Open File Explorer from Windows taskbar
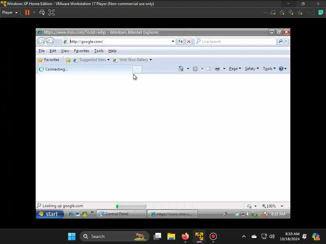Screen dimensions: 326x244 click(x=171, y=236)
